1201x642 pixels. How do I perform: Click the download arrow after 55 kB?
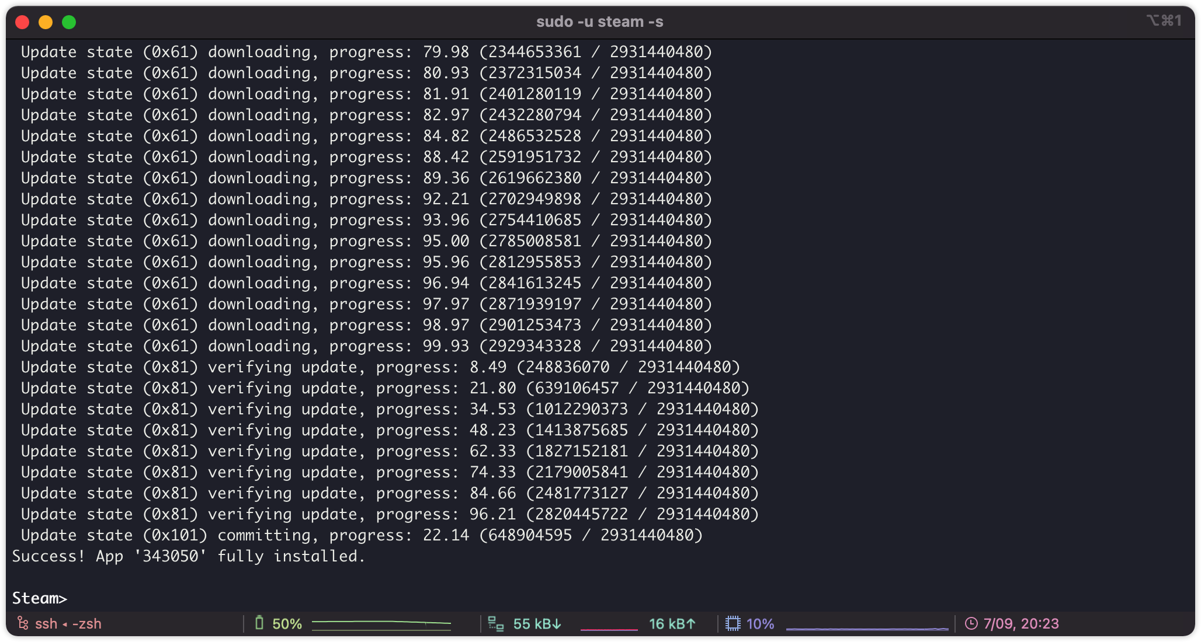(x=557, y=624)
